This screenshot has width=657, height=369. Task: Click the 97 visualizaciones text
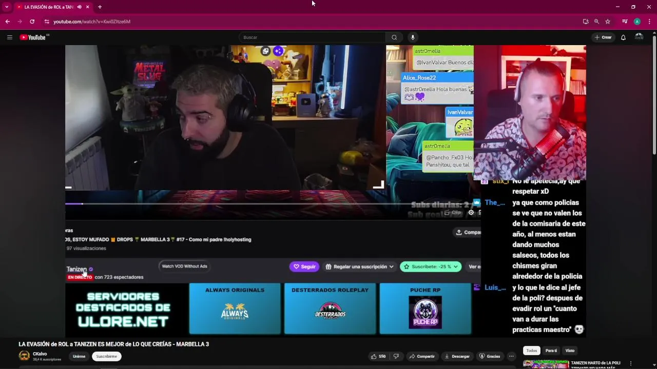86,248
